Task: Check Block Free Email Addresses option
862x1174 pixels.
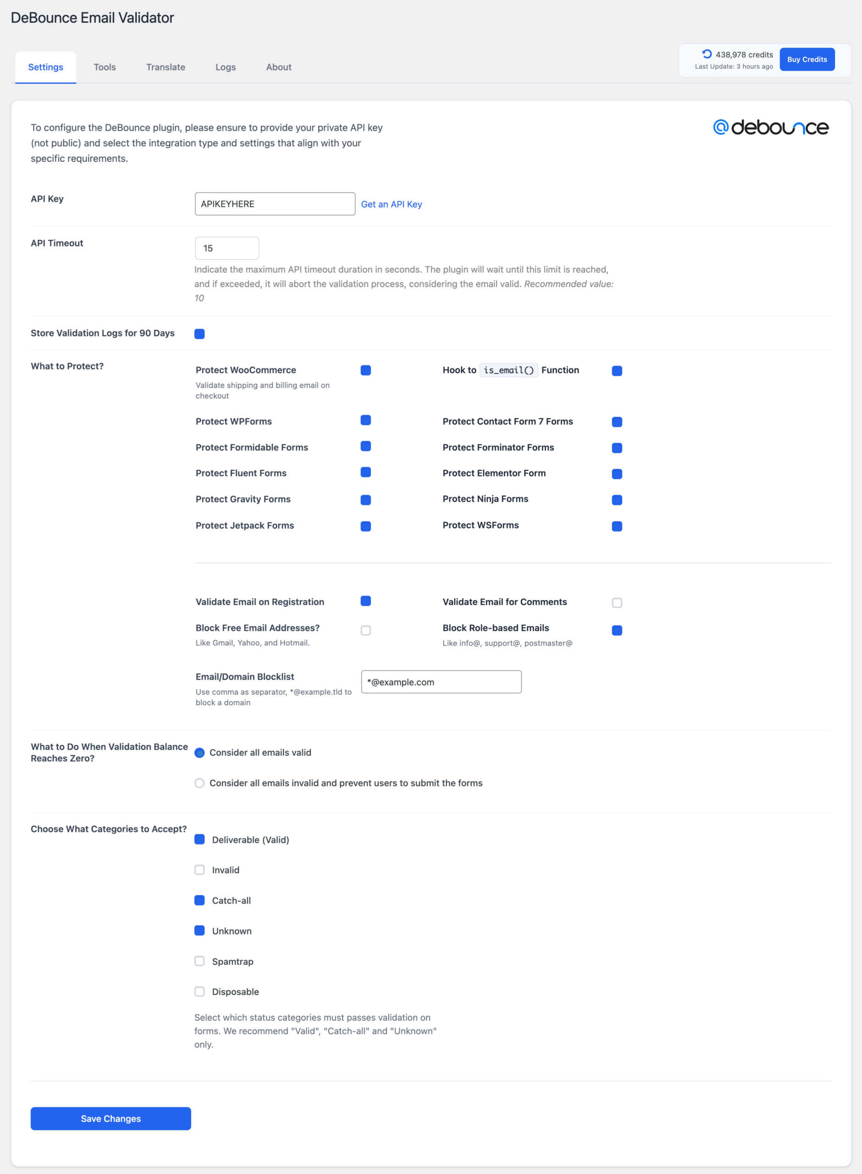Action: pyautogui.click(x=366, y=631)
